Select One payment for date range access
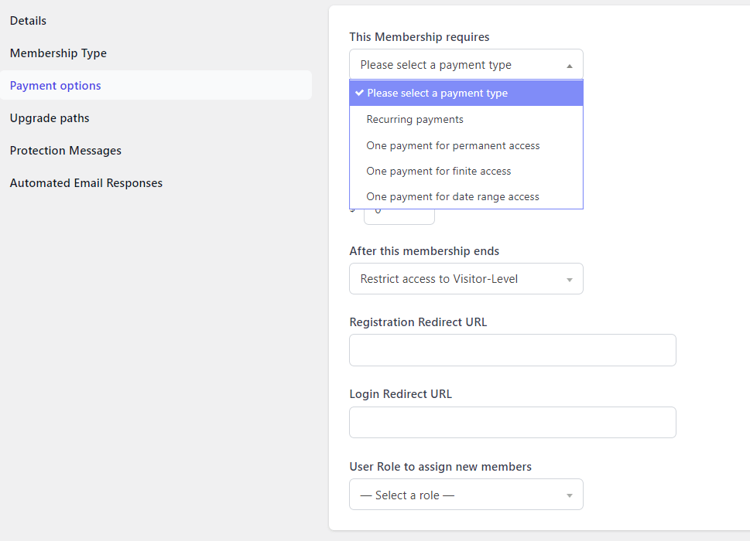This screenshot has height=541, width=750. (x=466, y=197)
